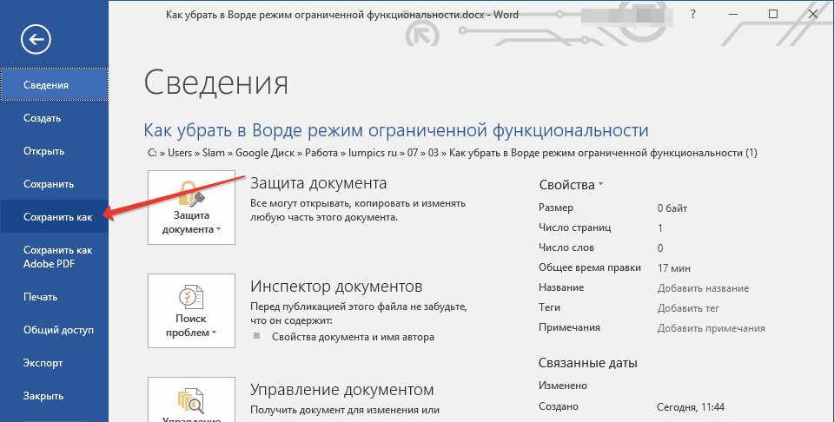Close the Word window

coord(813,15)
